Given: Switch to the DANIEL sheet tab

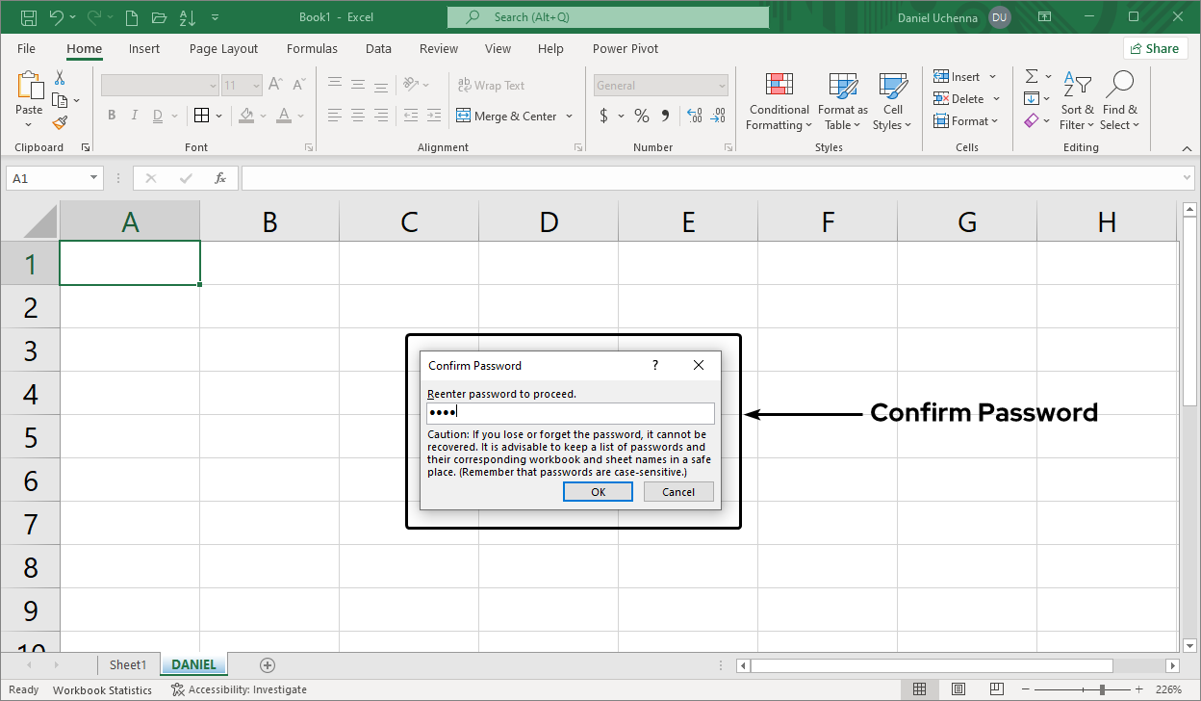Looking at the screenshot, I should coord(193,664).
